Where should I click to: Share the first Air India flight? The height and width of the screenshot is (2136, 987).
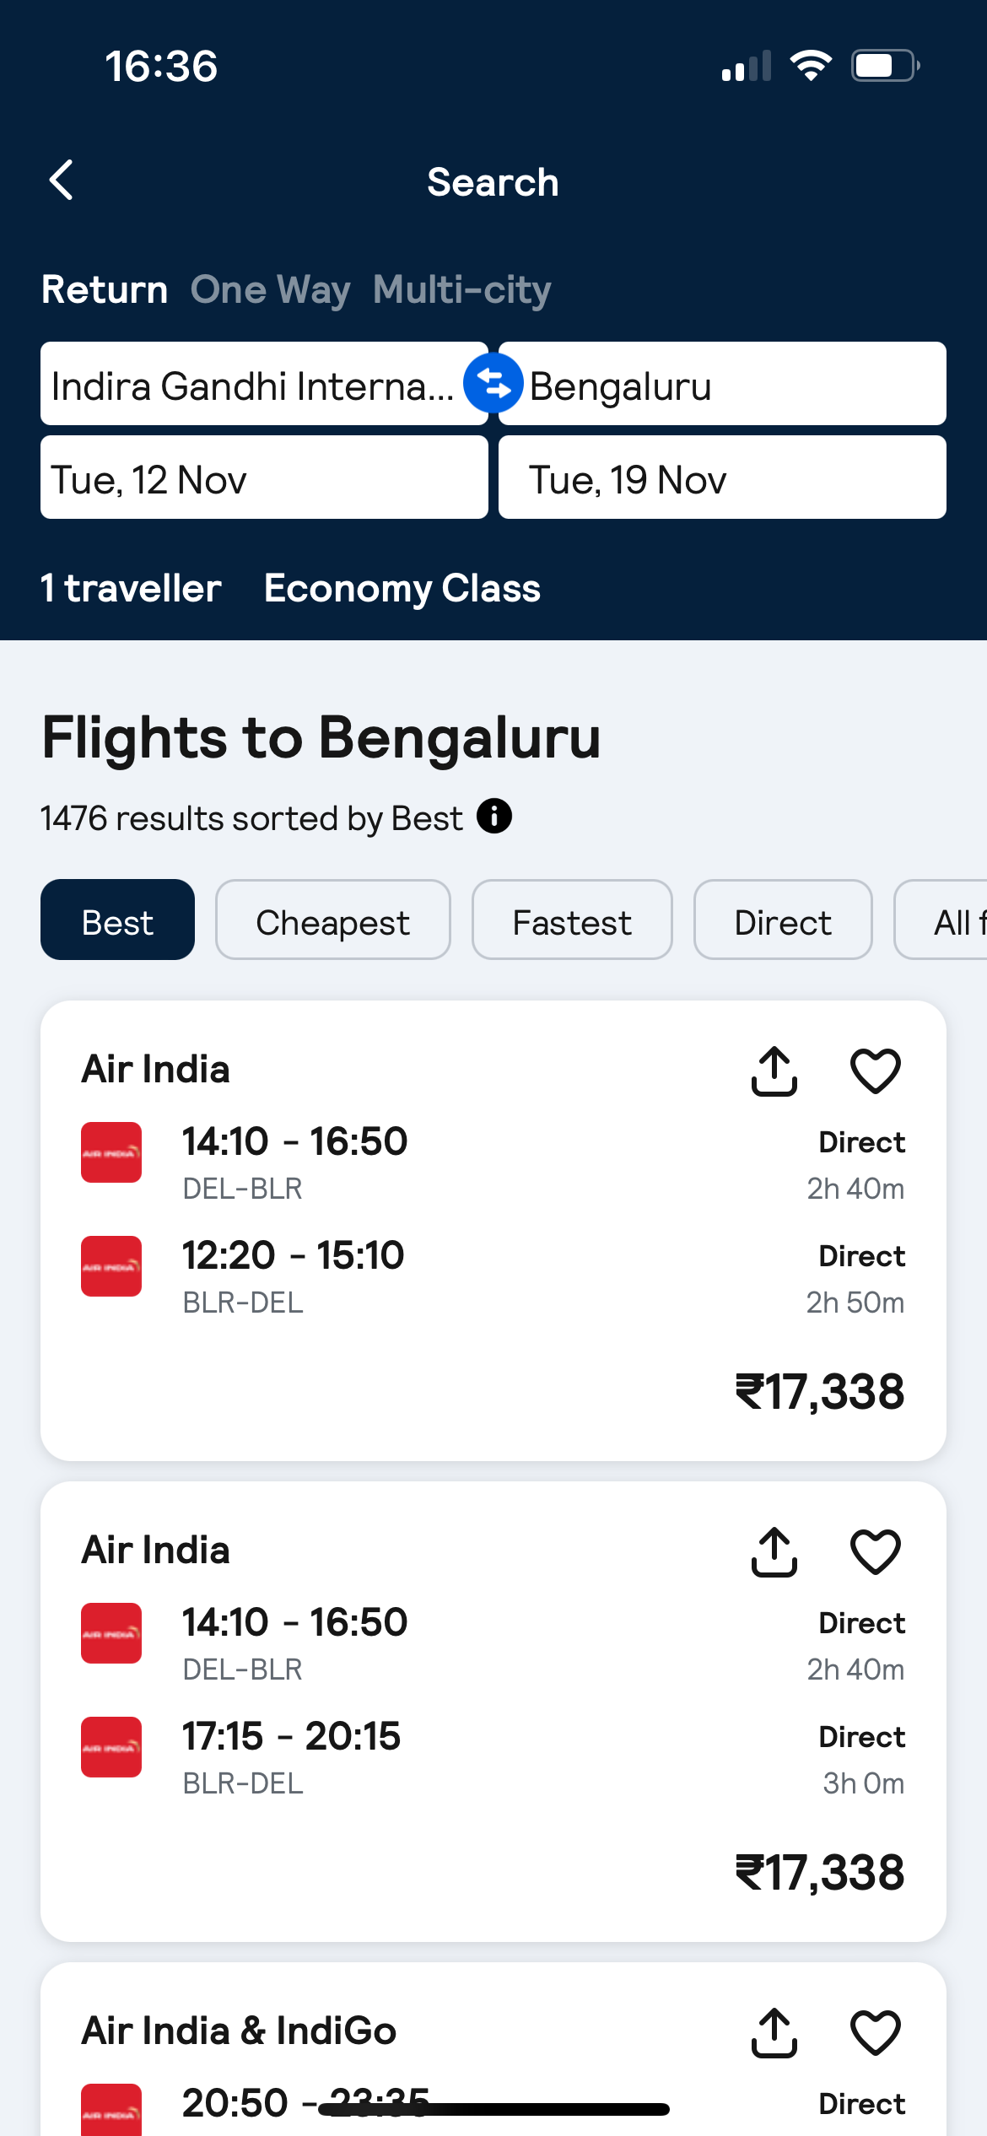click(774, 1070)
